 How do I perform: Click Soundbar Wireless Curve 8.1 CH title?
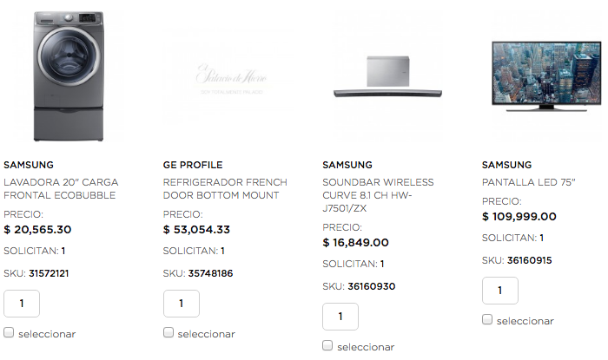[x=378, y=195]
